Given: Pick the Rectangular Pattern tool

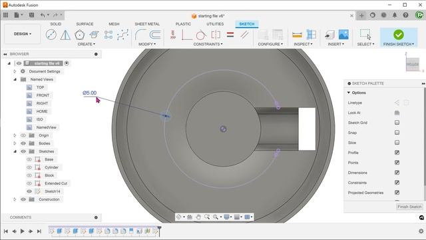Looking at the screenshot, I should pos(108,35).
